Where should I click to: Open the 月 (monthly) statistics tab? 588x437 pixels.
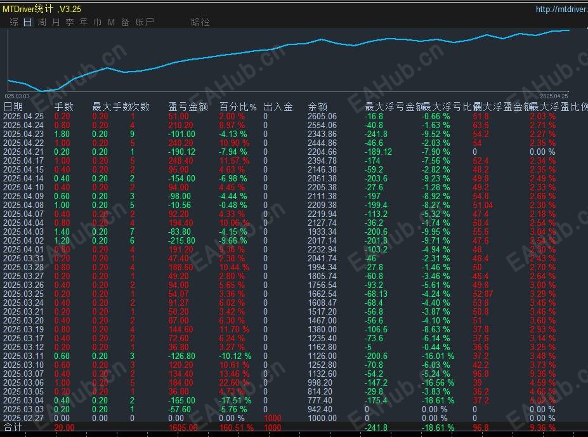click(55, 22)
